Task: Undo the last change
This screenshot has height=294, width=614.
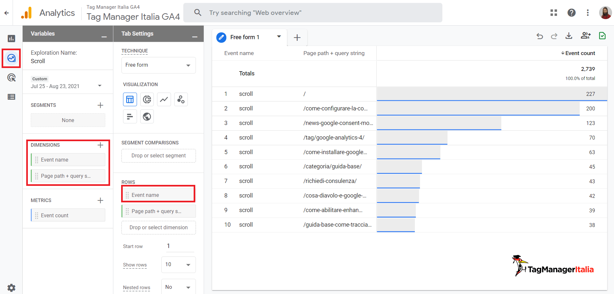Action: [540, 36]
